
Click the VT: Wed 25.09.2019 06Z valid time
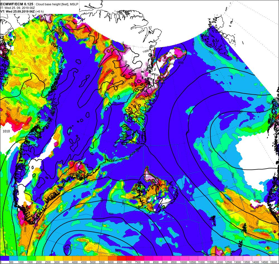[x=18, y=11]
